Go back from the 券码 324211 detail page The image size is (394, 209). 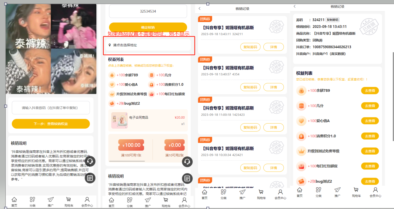click(294, 6)
